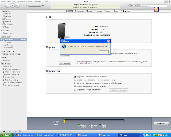The image size is (171, 137).
Task: Toggle Открывать iTunes при подключении iPod
Action: [75, 77]
